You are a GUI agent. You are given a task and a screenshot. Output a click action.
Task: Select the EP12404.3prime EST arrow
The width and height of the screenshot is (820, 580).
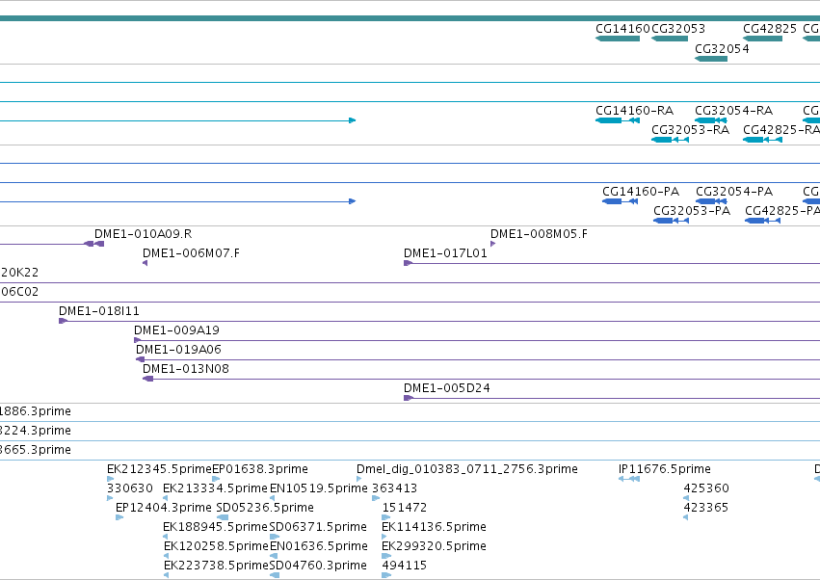119,517
